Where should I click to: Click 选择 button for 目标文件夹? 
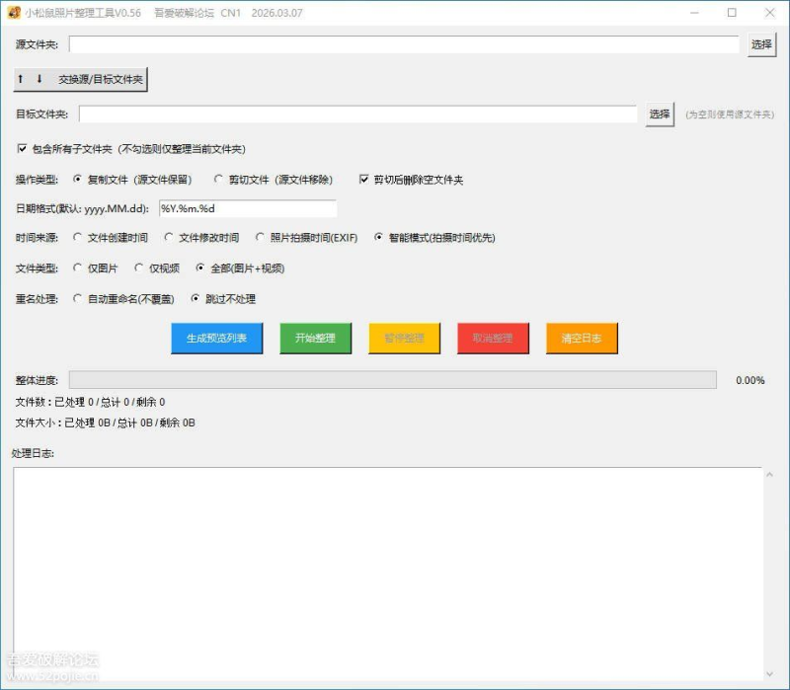click(660, 115)
